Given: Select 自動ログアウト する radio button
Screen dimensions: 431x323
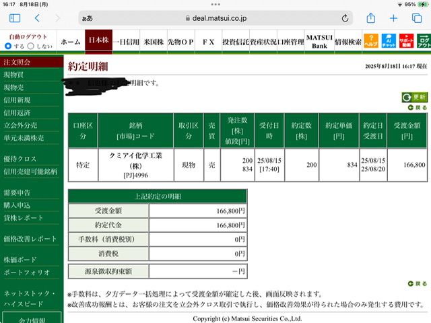Looking at the screenshot, I should [x=8, y=46].
